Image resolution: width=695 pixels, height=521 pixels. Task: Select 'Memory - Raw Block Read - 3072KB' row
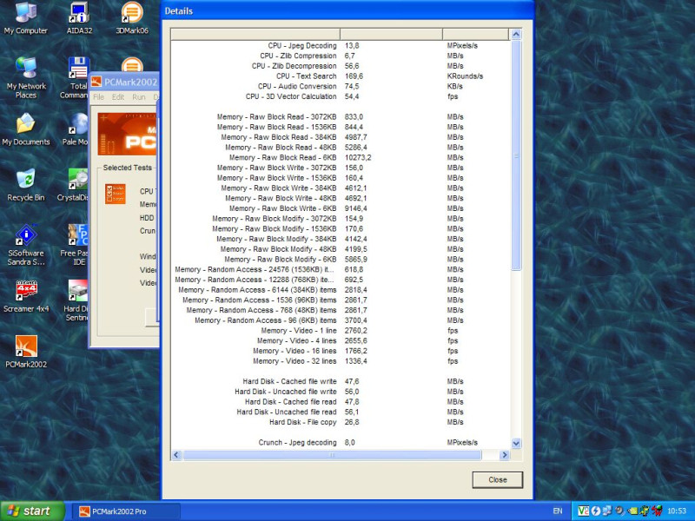tap(341, 117)
